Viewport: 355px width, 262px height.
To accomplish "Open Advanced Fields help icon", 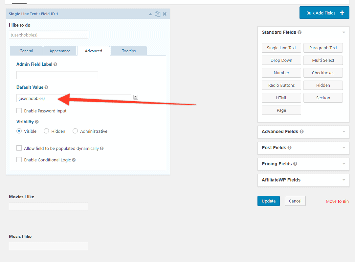I will 301,132.
